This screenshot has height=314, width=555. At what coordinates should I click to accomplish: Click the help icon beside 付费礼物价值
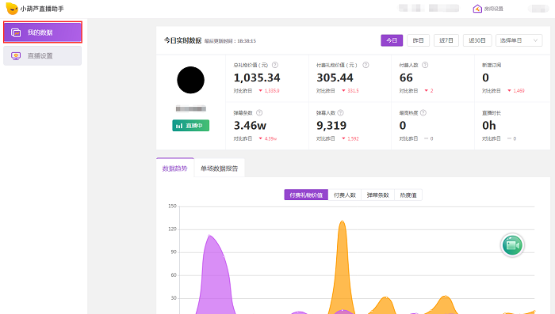click(x=366, y=65)
